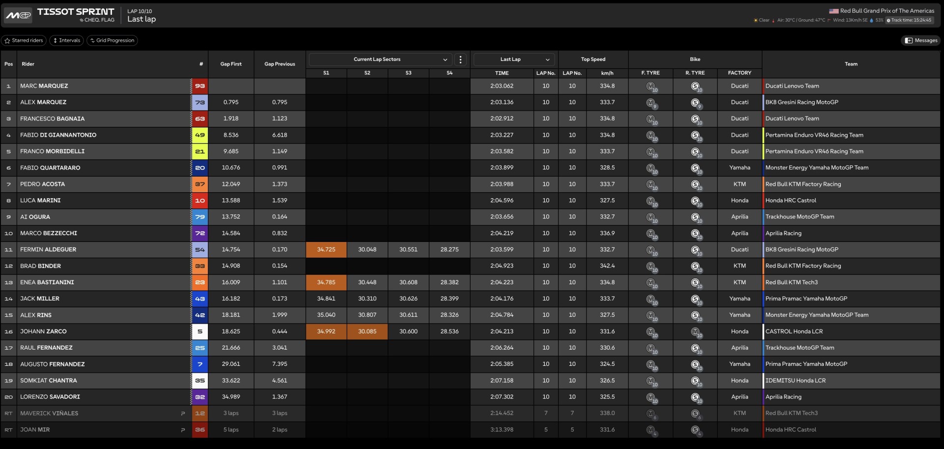Image resolution: width=944 pixels, height=449 pixels.
Task: Sort by Rider column header
Action: coord(28,64)
